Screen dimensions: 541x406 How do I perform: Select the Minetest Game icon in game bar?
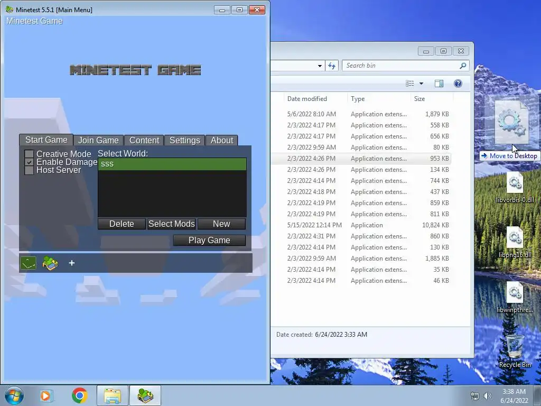pos(50,263)
